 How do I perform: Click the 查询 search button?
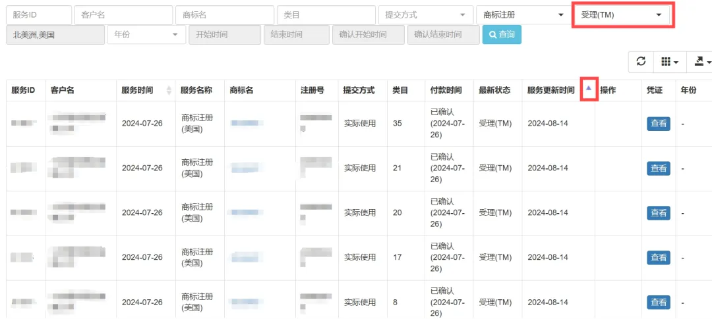[x=502, y=34]
